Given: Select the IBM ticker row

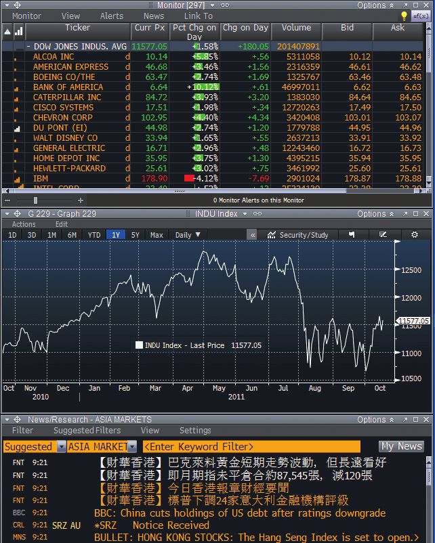Looking at the screenshot, I should (x=212, y=178).
